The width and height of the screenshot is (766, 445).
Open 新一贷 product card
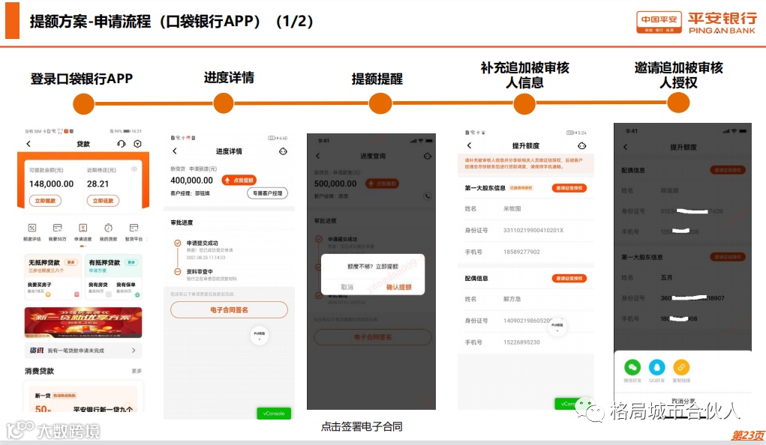[83, 400]
